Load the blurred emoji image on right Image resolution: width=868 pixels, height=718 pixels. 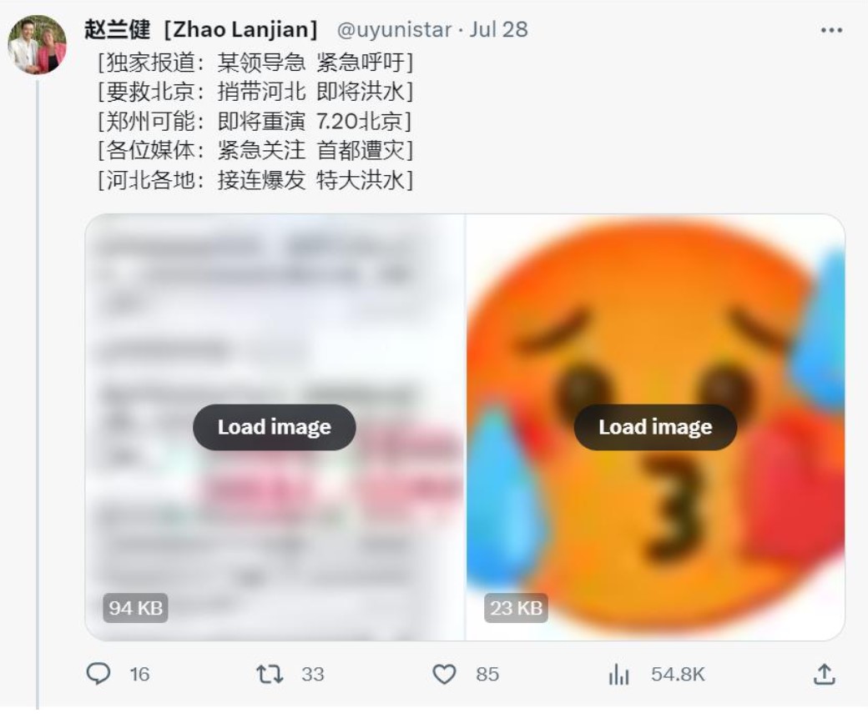tap(655, 427)
